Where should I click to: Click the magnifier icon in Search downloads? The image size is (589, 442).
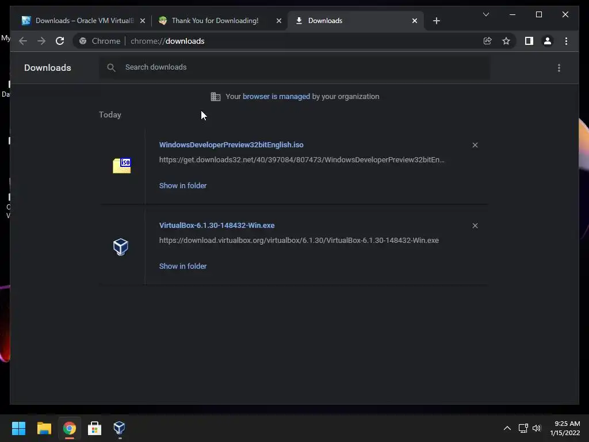click(x=111, y=67)
